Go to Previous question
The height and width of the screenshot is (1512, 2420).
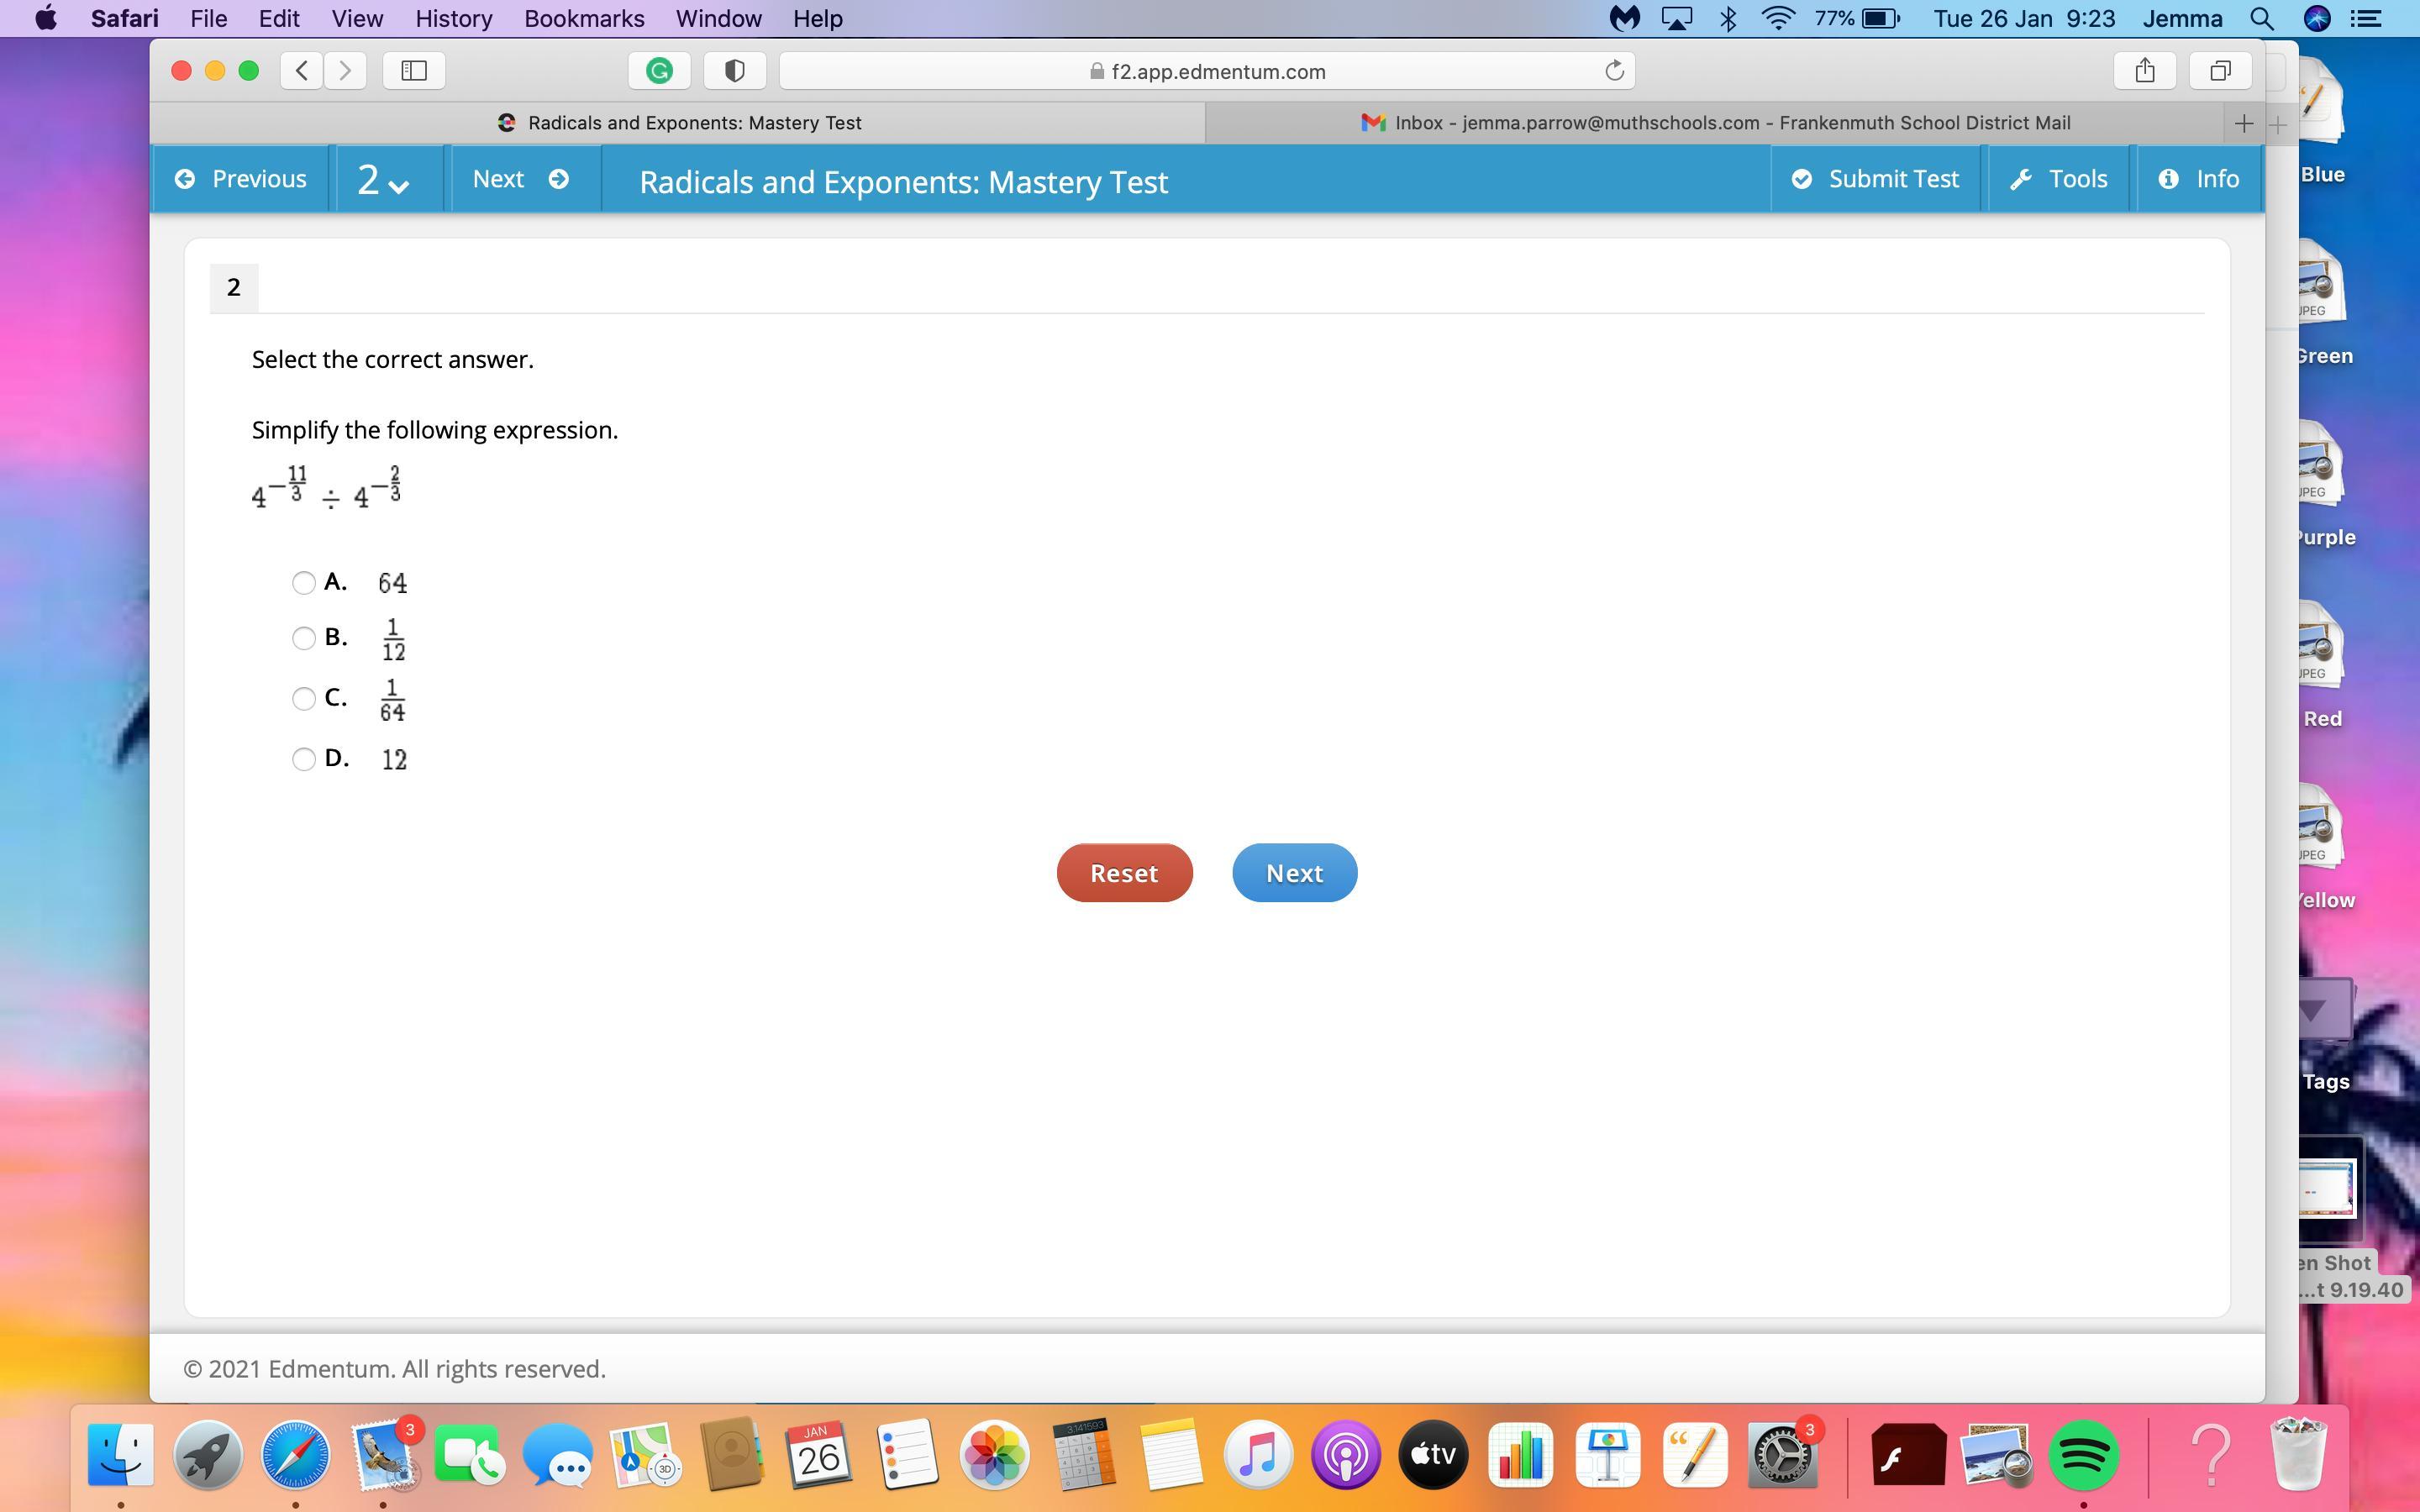pyautogui.click(x=240, y=179)
